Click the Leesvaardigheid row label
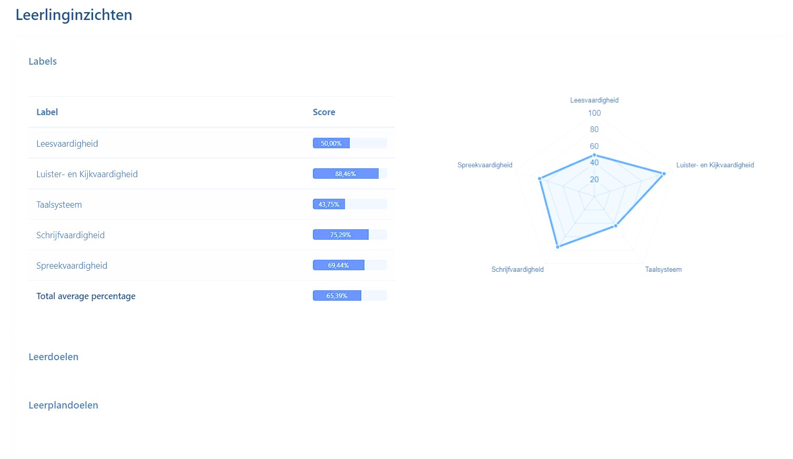 point(67,143)
